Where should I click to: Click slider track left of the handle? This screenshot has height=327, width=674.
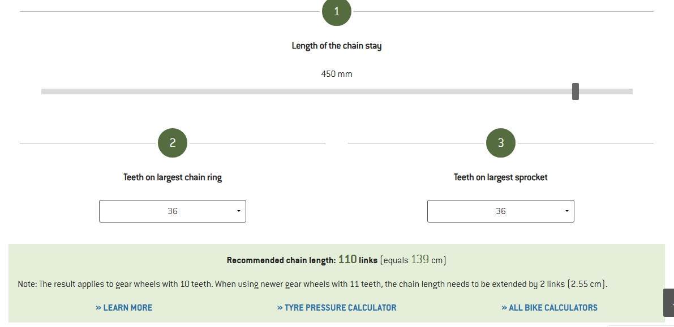[307, 91]
